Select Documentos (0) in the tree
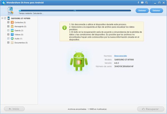The image size is (167, 114). pyautogui.click(x=21, y=43)
